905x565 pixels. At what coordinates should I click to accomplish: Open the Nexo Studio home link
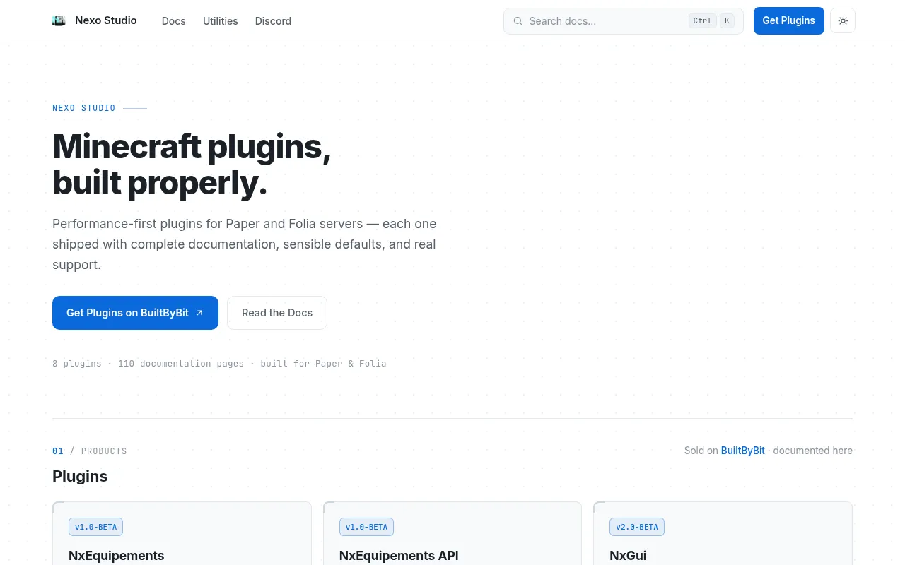(x=95, y=20)
